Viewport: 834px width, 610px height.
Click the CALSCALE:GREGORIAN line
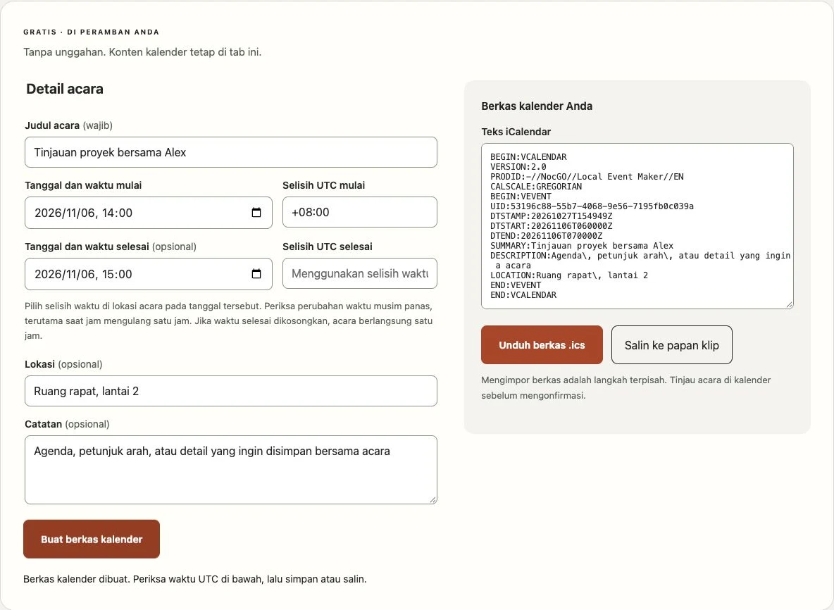[x=536, y=187]
